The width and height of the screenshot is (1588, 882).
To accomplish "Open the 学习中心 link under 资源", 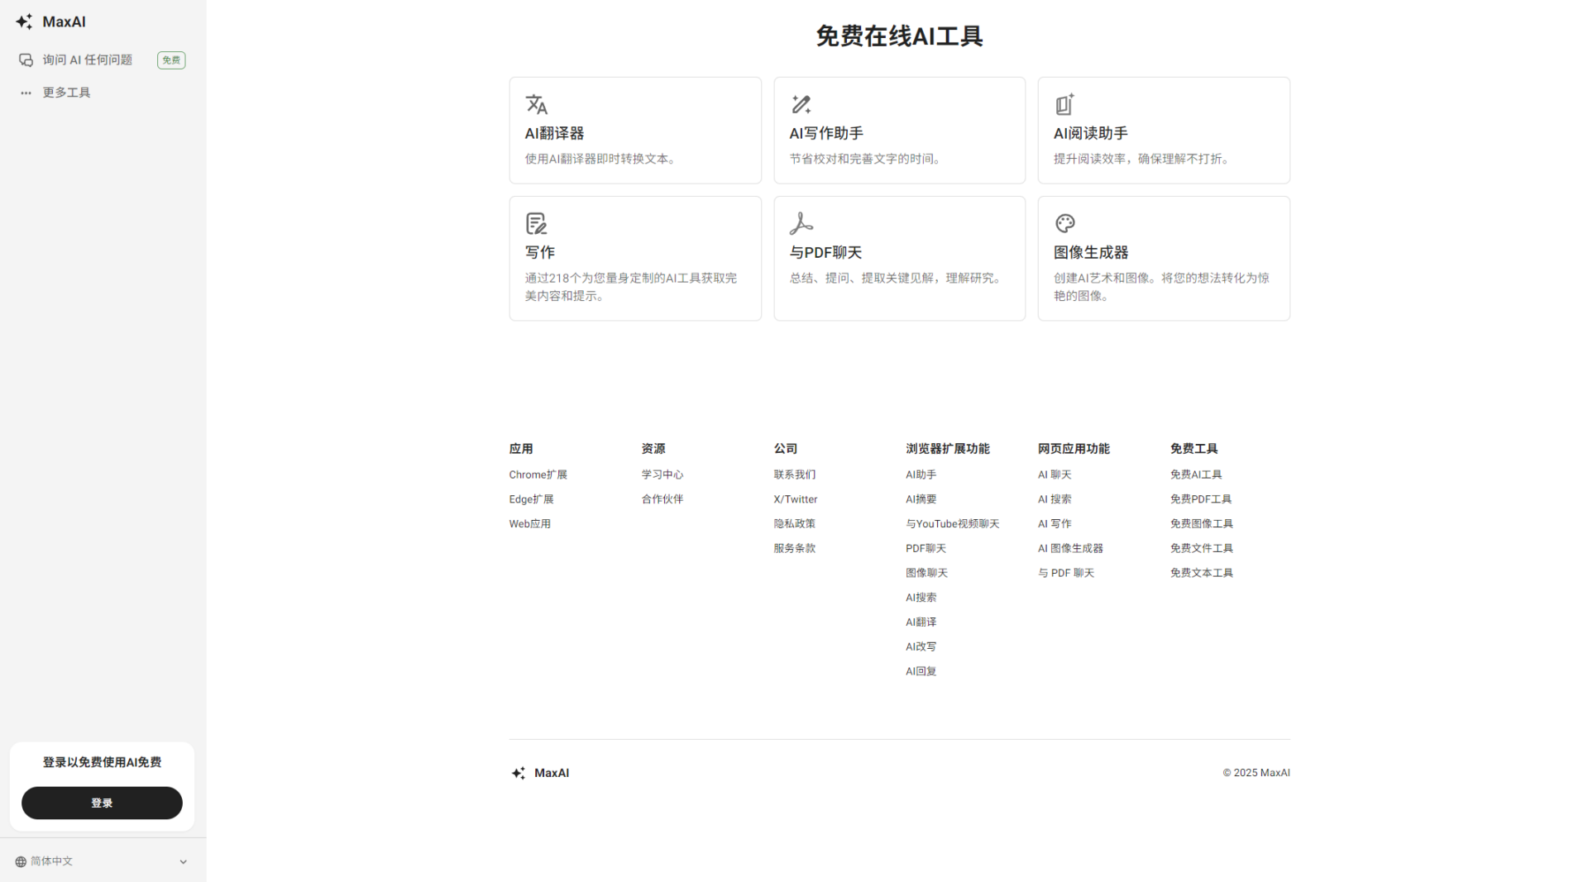I will pyautogui.click(x=662, y=474).
